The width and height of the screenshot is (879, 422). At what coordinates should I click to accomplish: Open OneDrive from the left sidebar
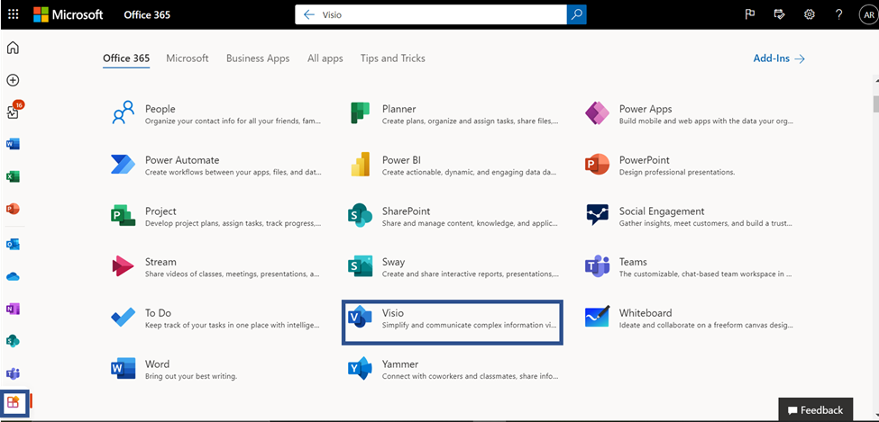13,276
